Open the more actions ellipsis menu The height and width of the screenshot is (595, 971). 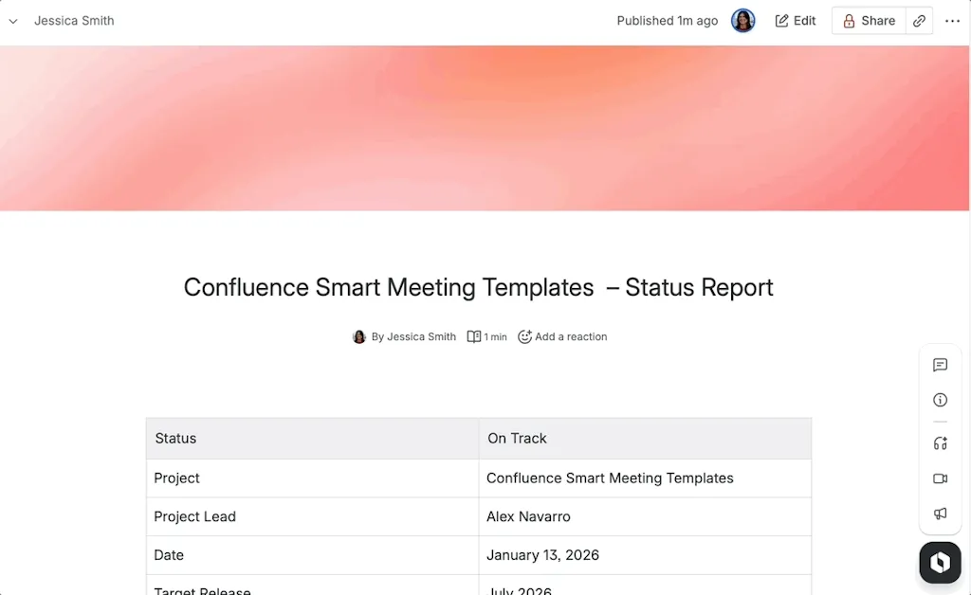click(x=952, y=21)
